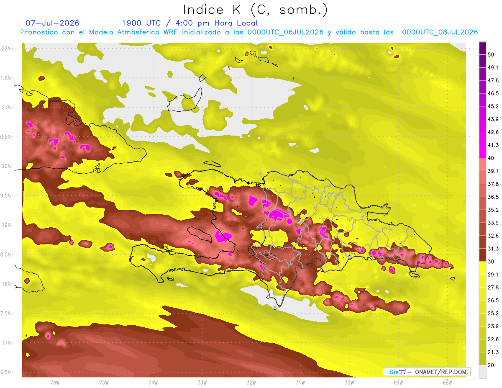Click the 7.5N latitude axis label
This screenshot has width=502, height=388.
click(x=5, y=313)
